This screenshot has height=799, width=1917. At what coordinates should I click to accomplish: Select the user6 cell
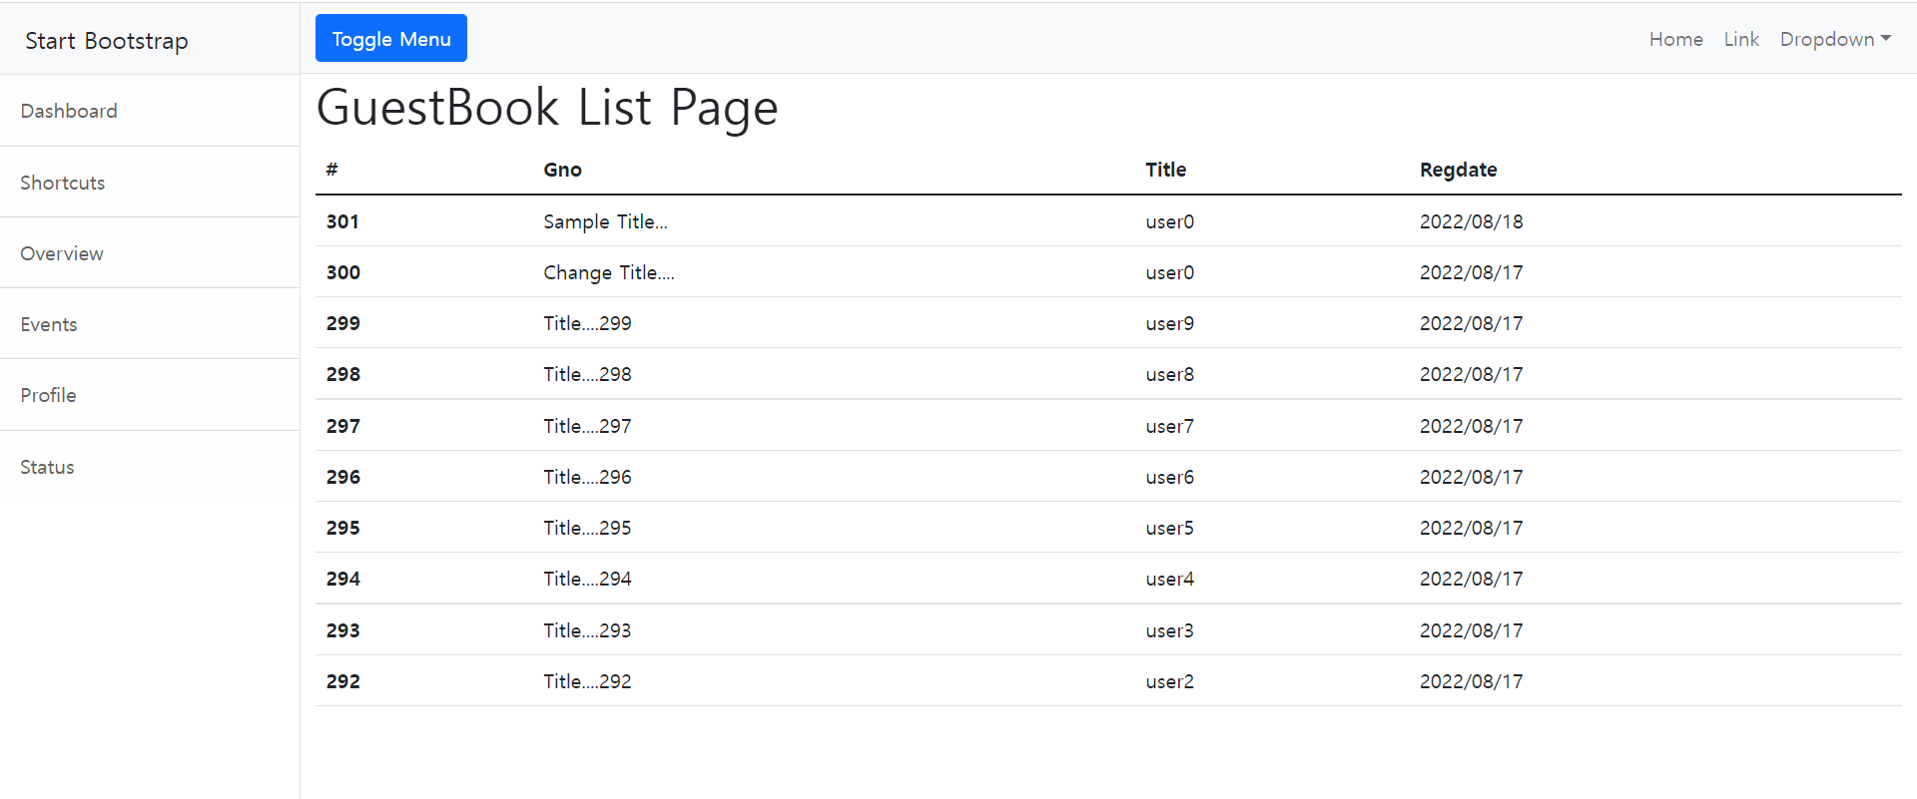click(1169, 477)
